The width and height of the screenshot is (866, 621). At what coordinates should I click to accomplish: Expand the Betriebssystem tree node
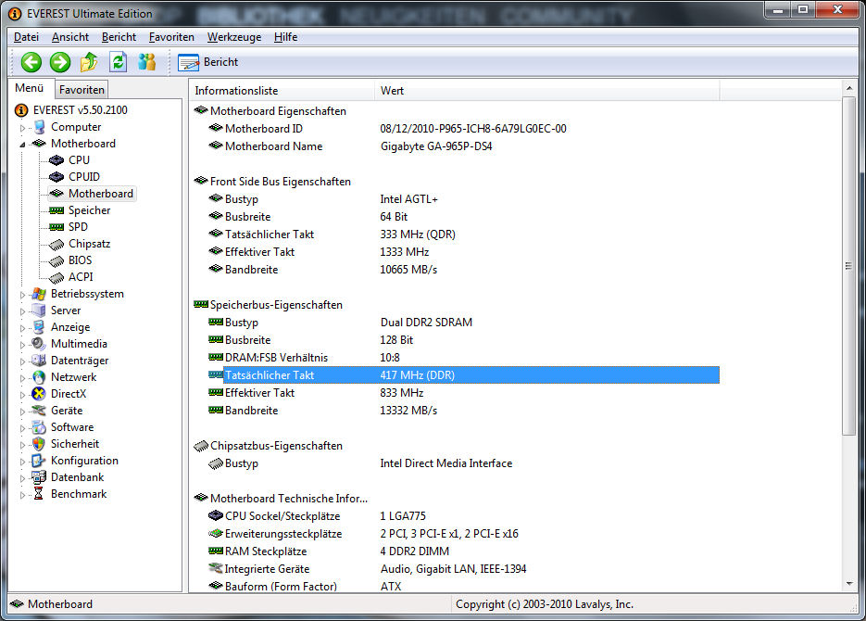[x=22, y=295]
